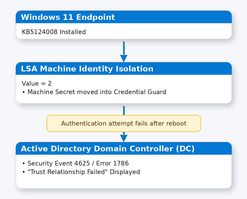Click the arrowhead pointing to Domain Controller
This screenshot has height=199, width=247.
pos(124,138)
